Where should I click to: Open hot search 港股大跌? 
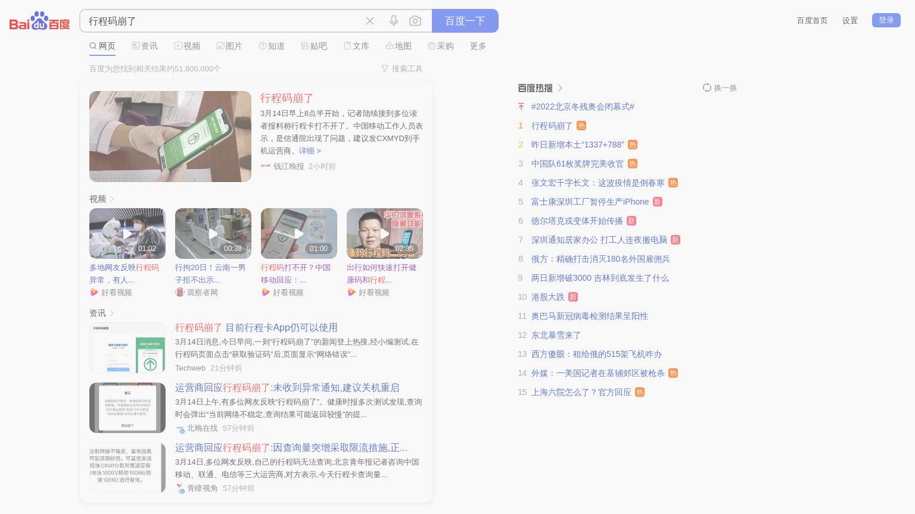coord(548,297)
